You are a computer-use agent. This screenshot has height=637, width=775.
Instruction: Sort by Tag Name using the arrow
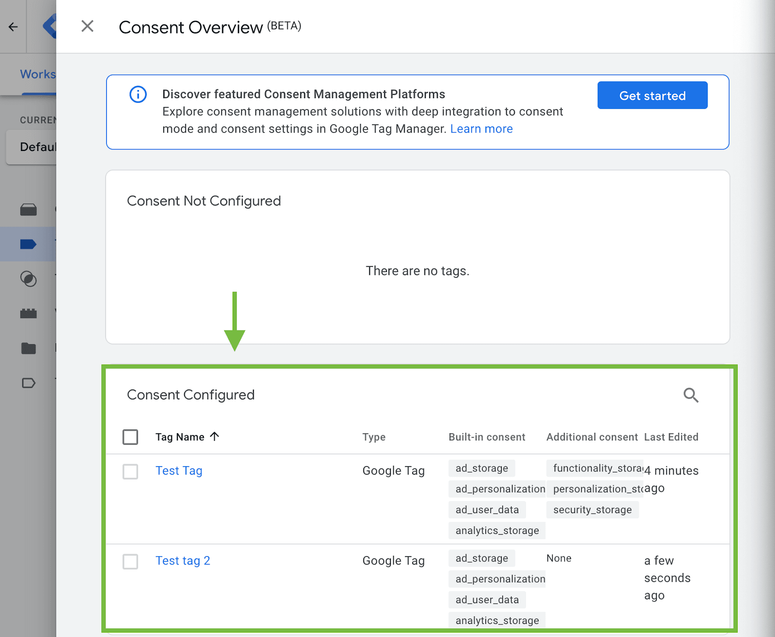(x=215, y=436)
